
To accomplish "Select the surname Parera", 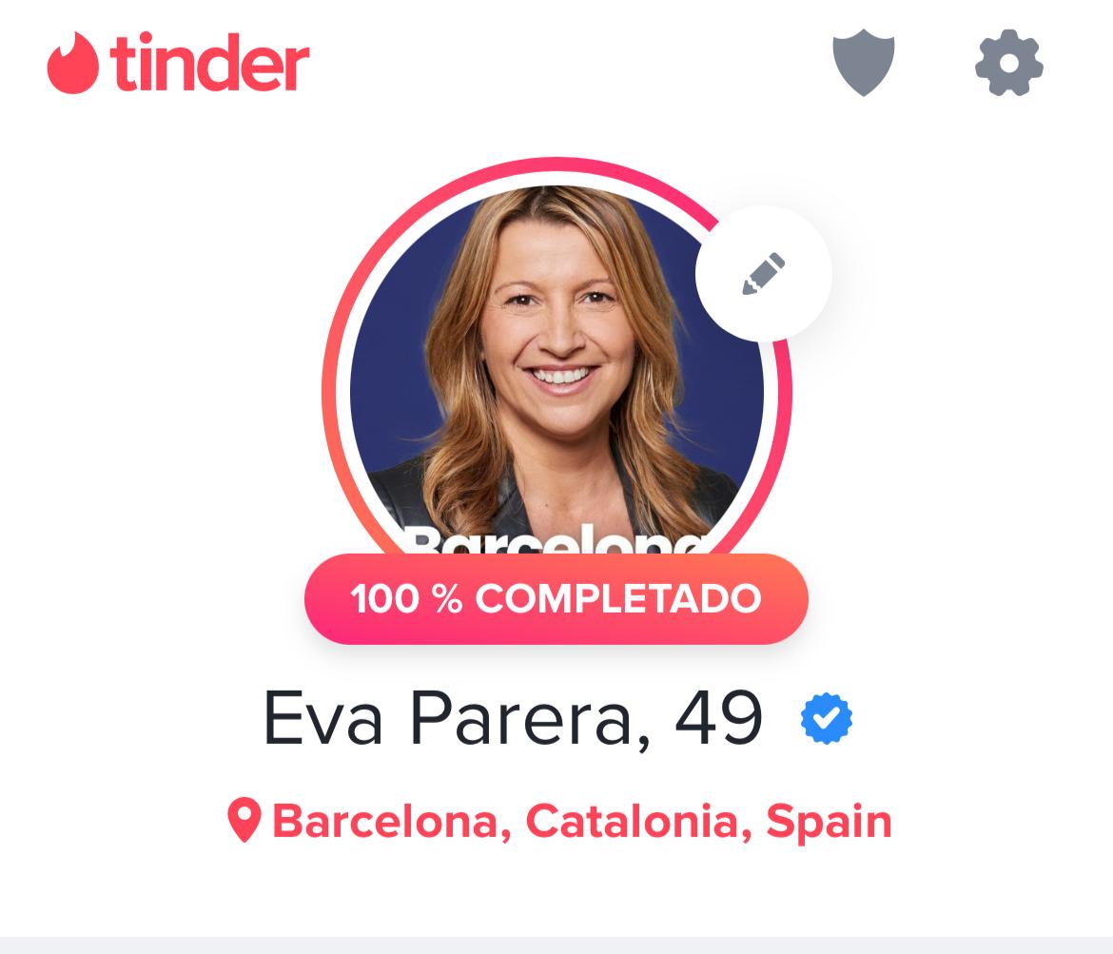I will 521,718.
